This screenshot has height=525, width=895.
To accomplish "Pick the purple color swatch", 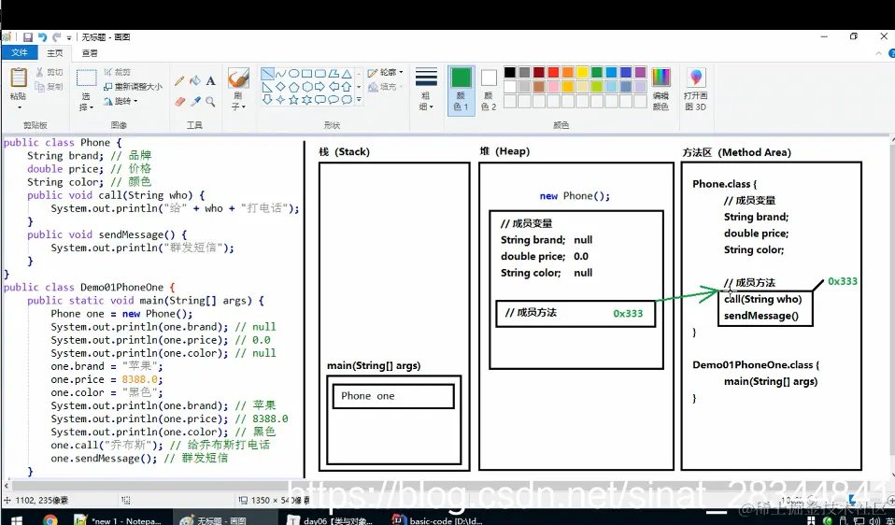I will (641, 73).
